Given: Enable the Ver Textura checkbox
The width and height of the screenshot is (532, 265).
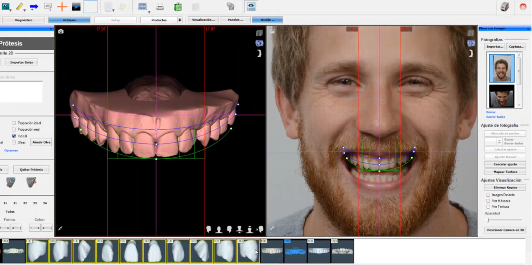Looking at the screenshot, I should point(488,206).
